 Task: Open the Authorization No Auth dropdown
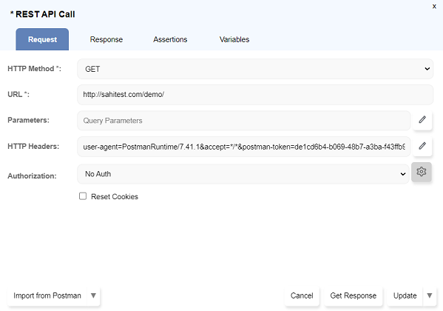243,174
